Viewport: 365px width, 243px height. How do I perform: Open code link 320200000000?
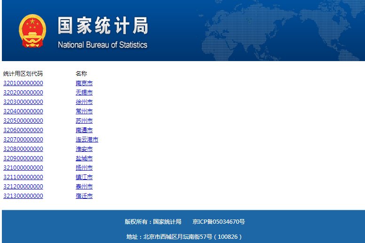[23, 92]
